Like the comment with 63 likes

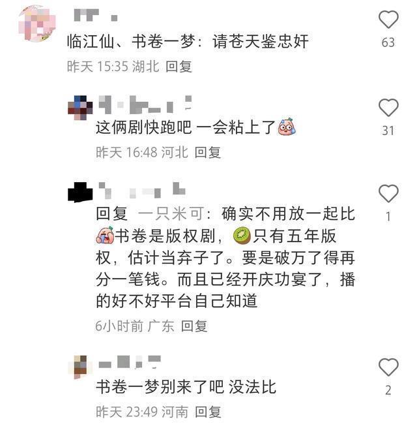388,19
